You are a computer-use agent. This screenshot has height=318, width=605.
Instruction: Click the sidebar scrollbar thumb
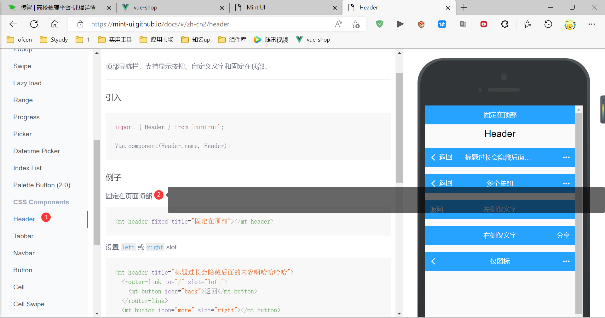[97, 192]
